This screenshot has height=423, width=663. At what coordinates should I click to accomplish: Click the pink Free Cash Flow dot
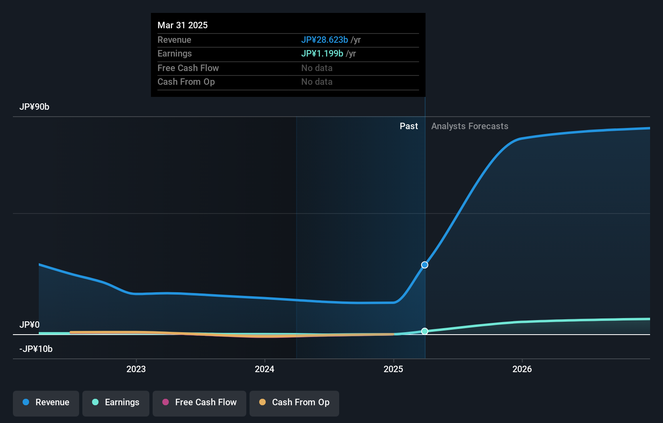(x=165, y=402)
